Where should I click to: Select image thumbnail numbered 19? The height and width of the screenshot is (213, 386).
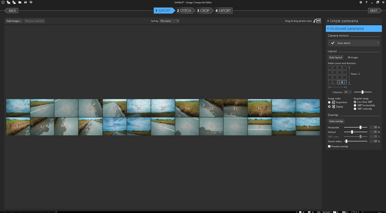[187, 108]
